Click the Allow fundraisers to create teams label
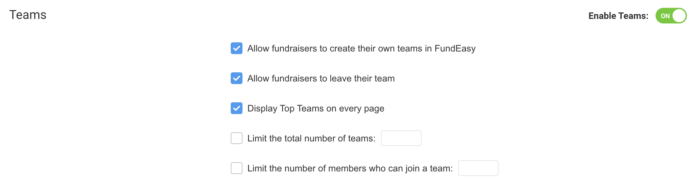Image resolution: width=700 pixels, height=189 pixels. pyautogui.click(x=361, y=49)
